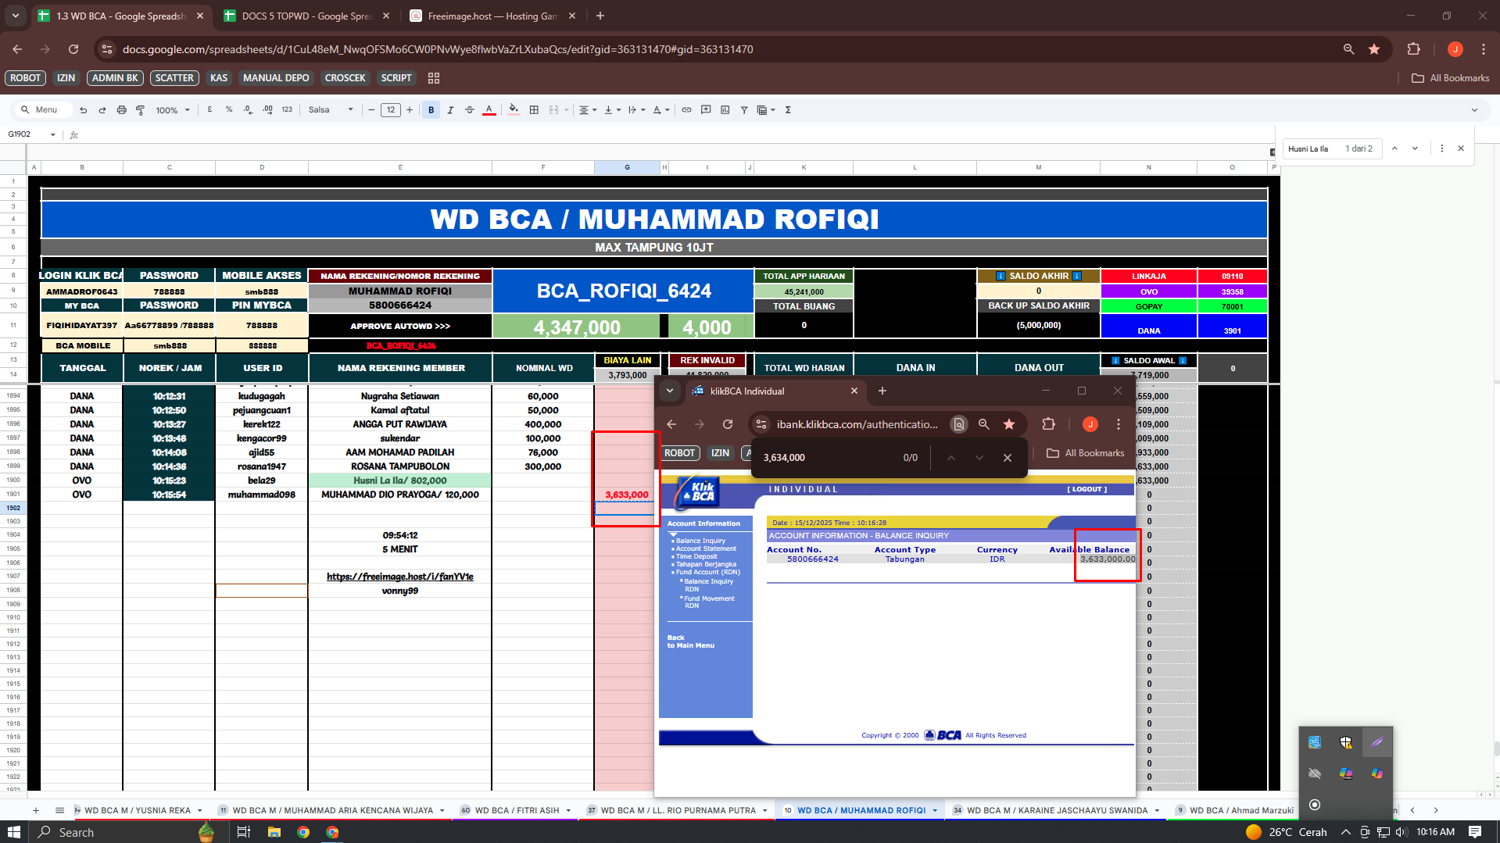Open the Salsa font dropdown
The image size is (1500, 843).
coord(331,110)
